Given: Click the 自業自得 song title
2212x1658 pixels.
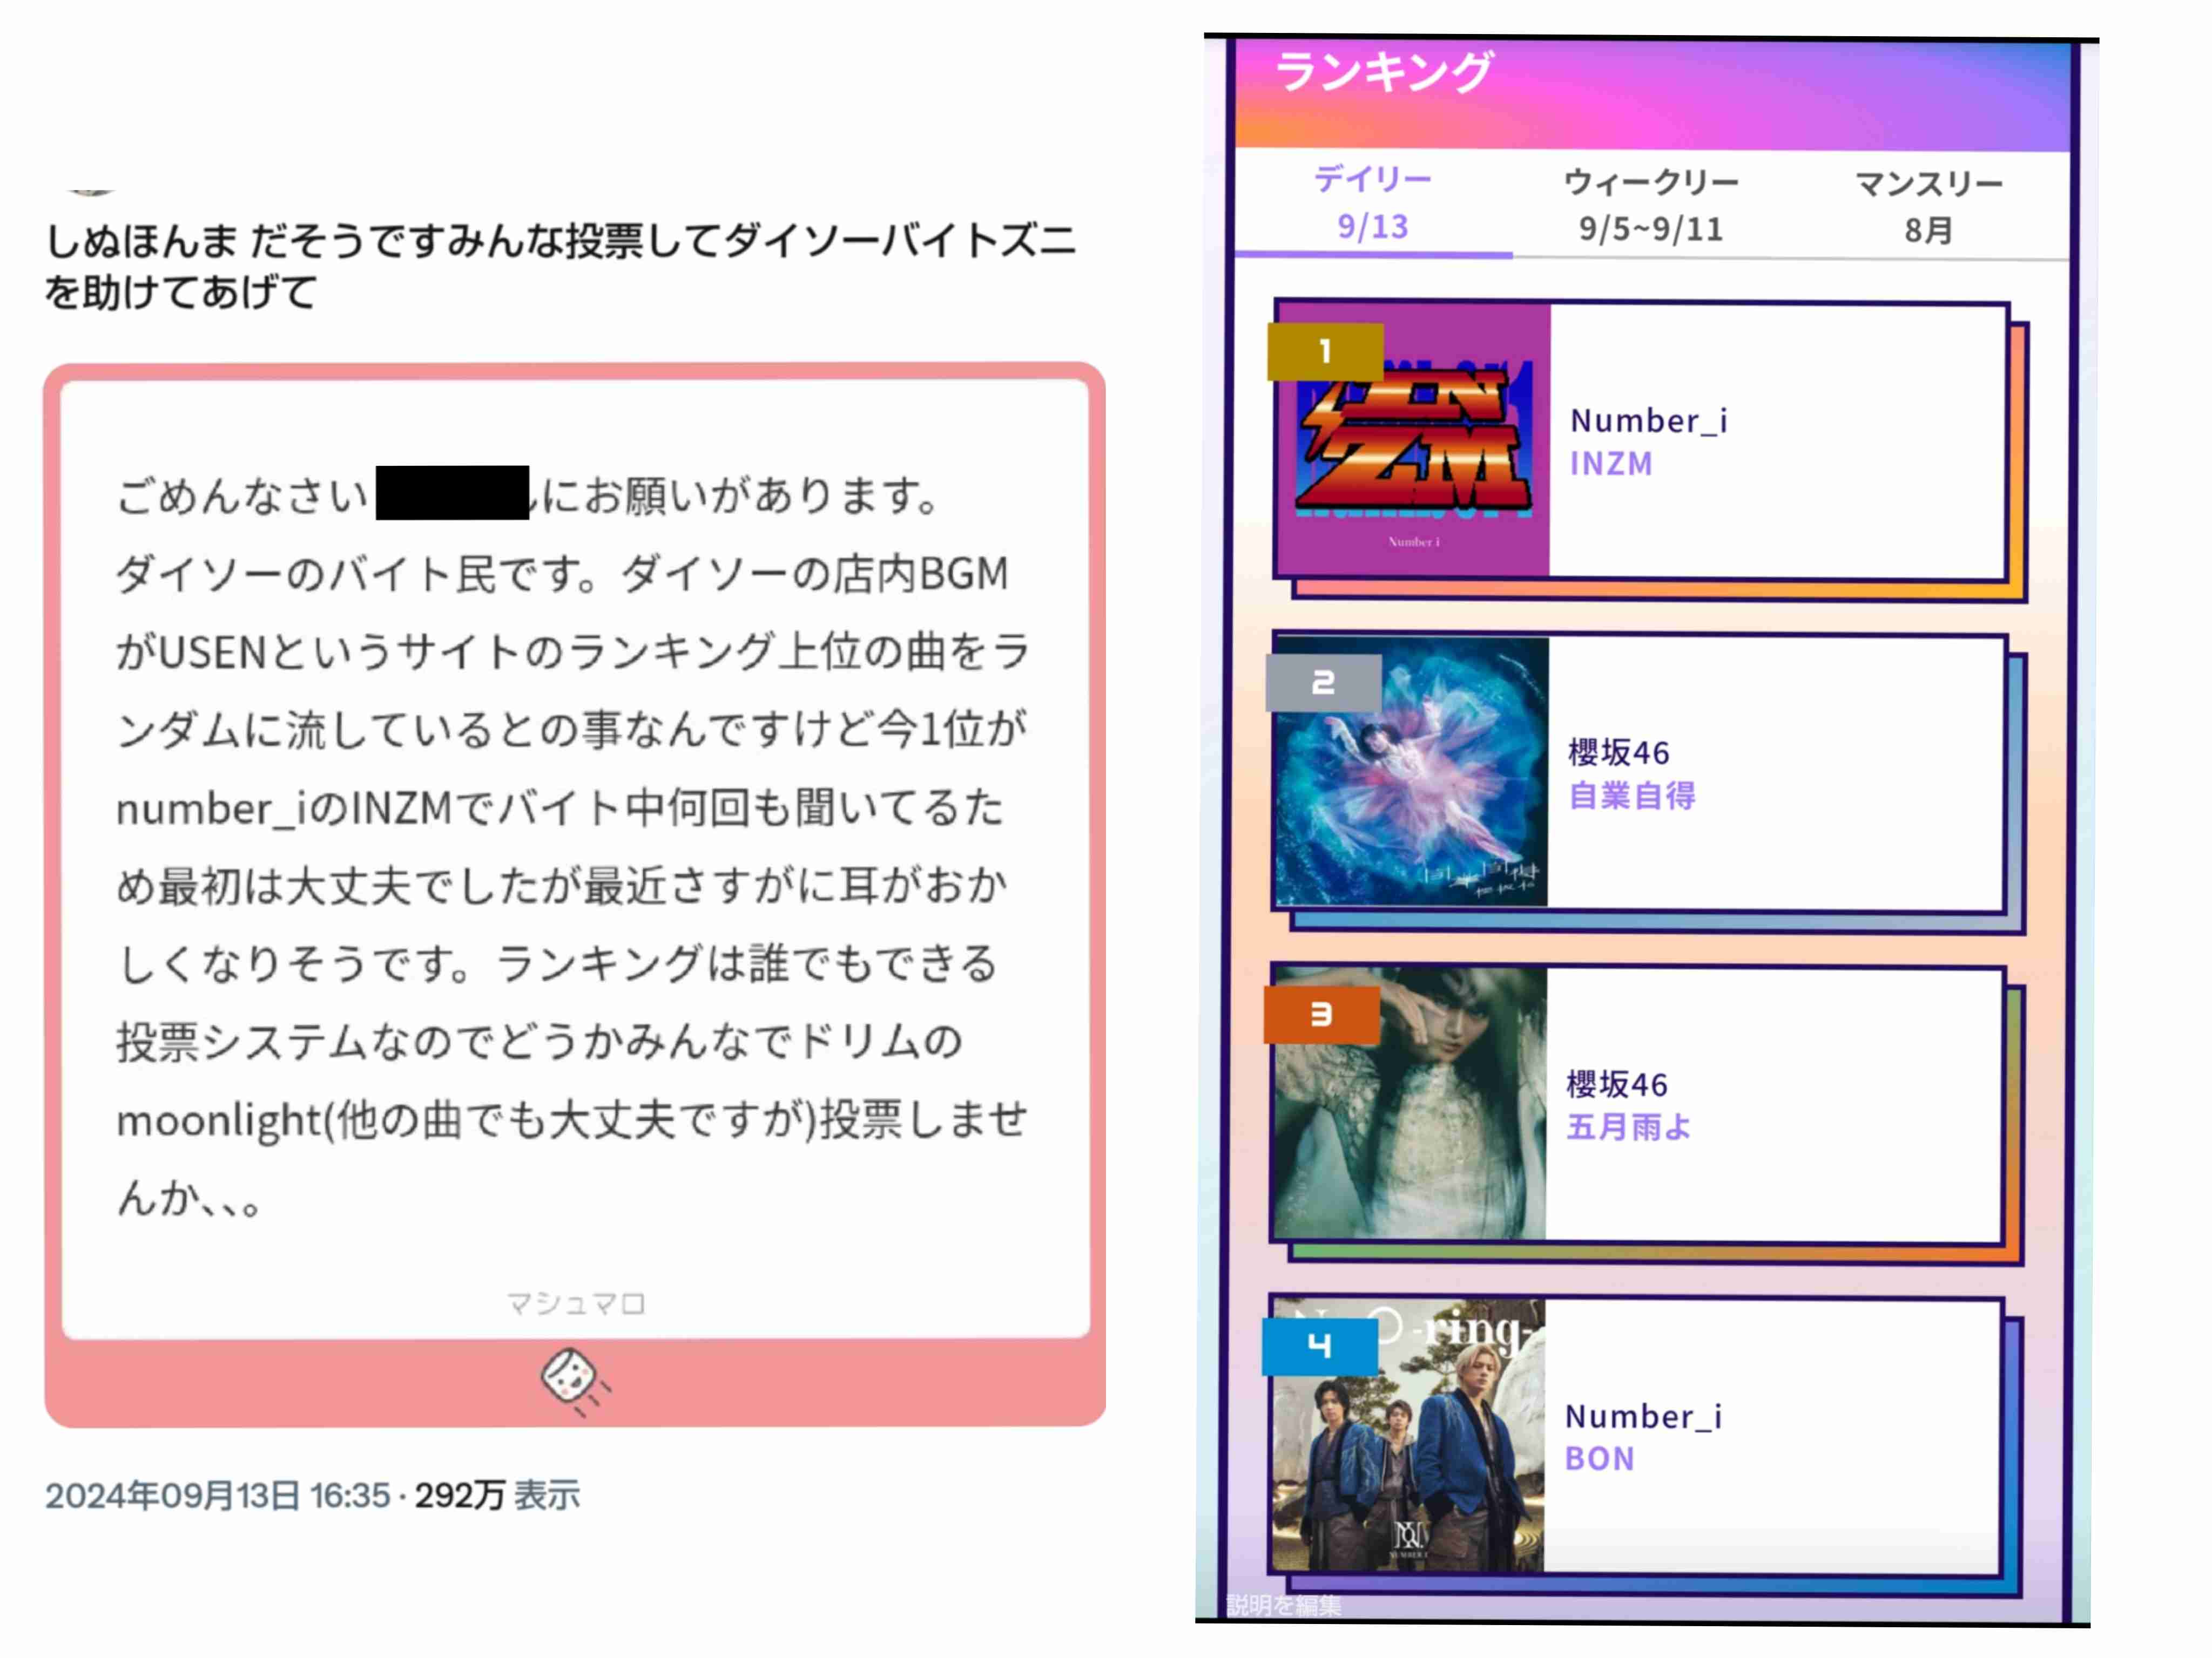Looking at the screenshot, I should point(1632,796).
